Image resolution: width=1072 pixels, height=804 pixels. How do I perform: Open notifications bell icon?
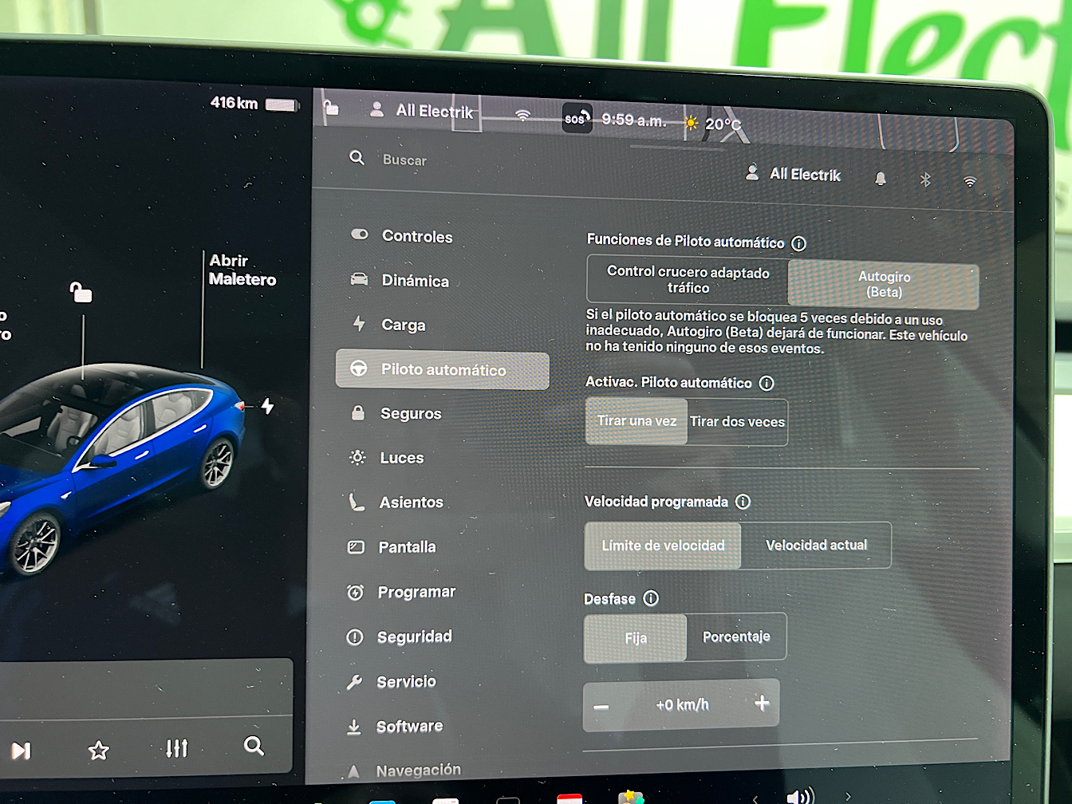(881, 179)
